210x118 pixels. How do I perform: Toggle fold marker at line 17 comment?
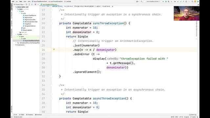(x=51, y=10)
